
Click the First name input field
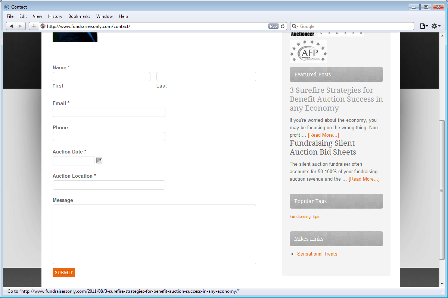point(101,77)
